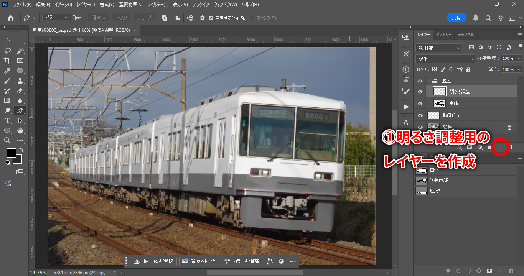Activate the Zoom tool
This screenshot has width=524, height=276.
tap(7, 140)
